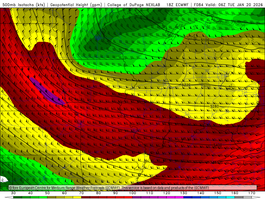Click the cyan 155-160 legend swatch

231,197
